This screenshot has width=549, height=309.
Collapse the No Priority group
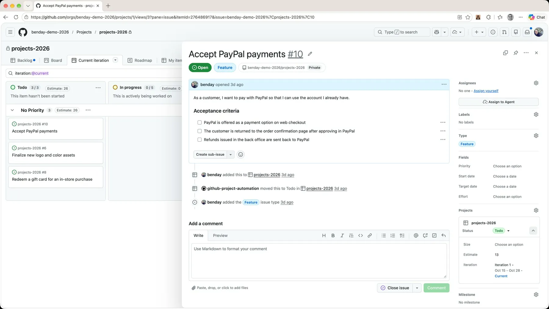tap(12, 110)
